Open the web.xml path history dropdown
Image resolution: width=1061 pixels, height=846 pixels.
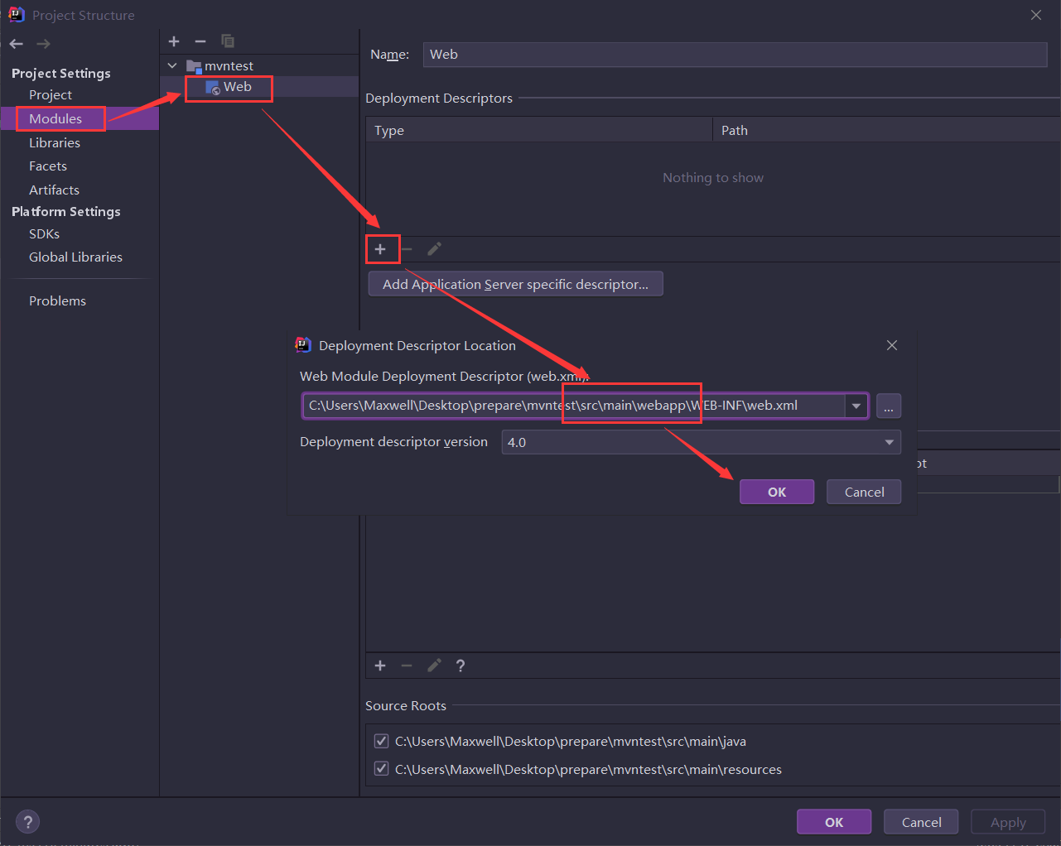(856, 406)
